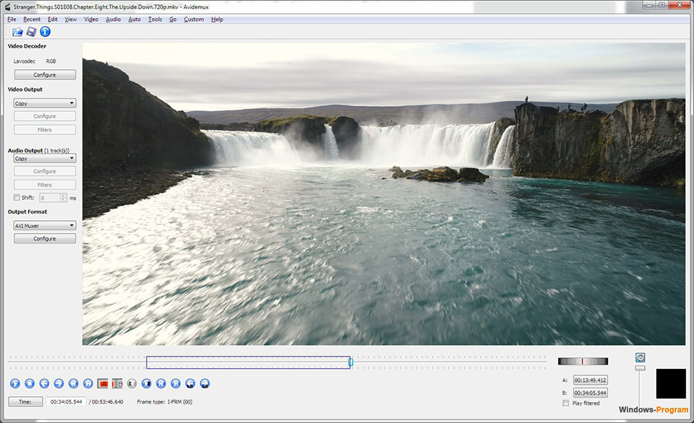
Task: Expand the Audio Output codec dropdown
Action: (x=45, y=158)
